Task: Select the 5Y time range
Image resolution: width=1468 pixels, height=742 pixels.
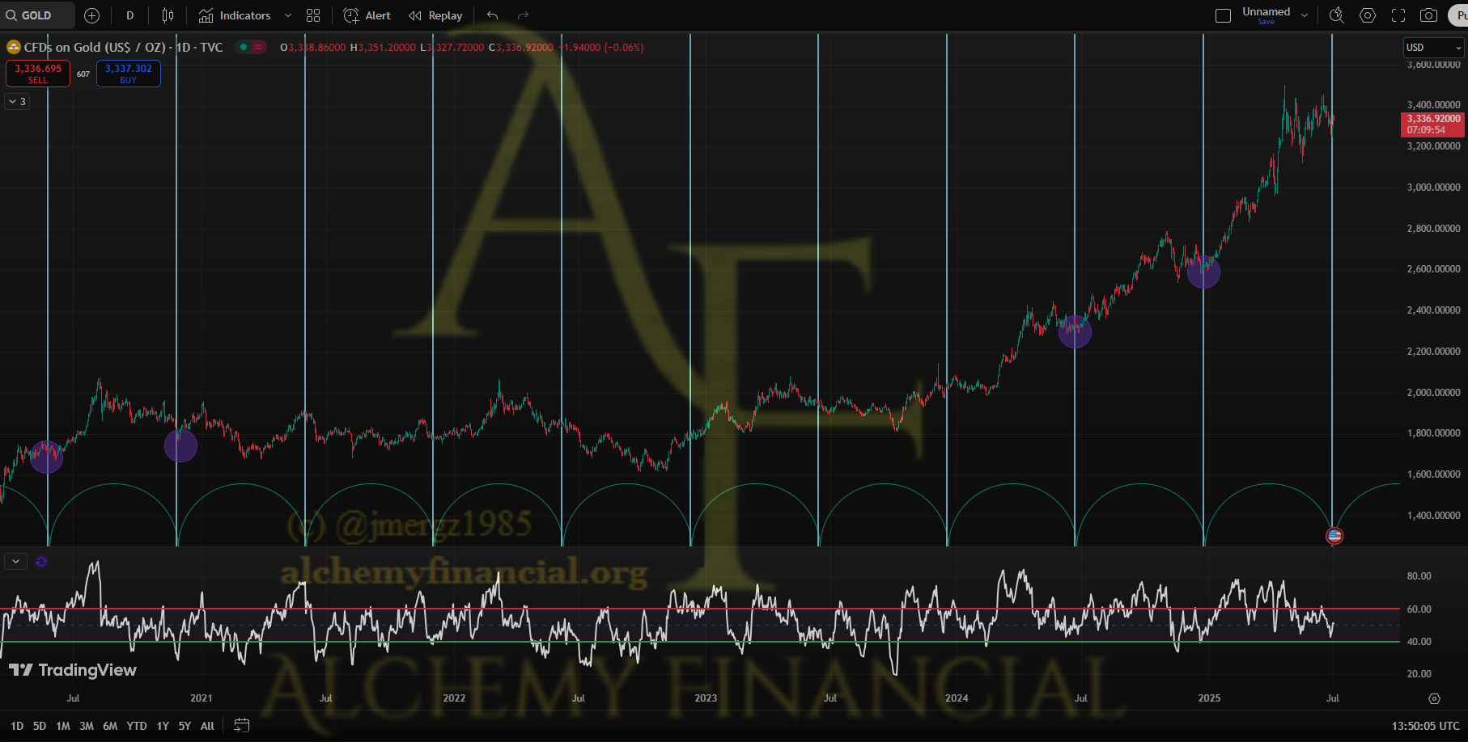Action: (x=185, y=726)
